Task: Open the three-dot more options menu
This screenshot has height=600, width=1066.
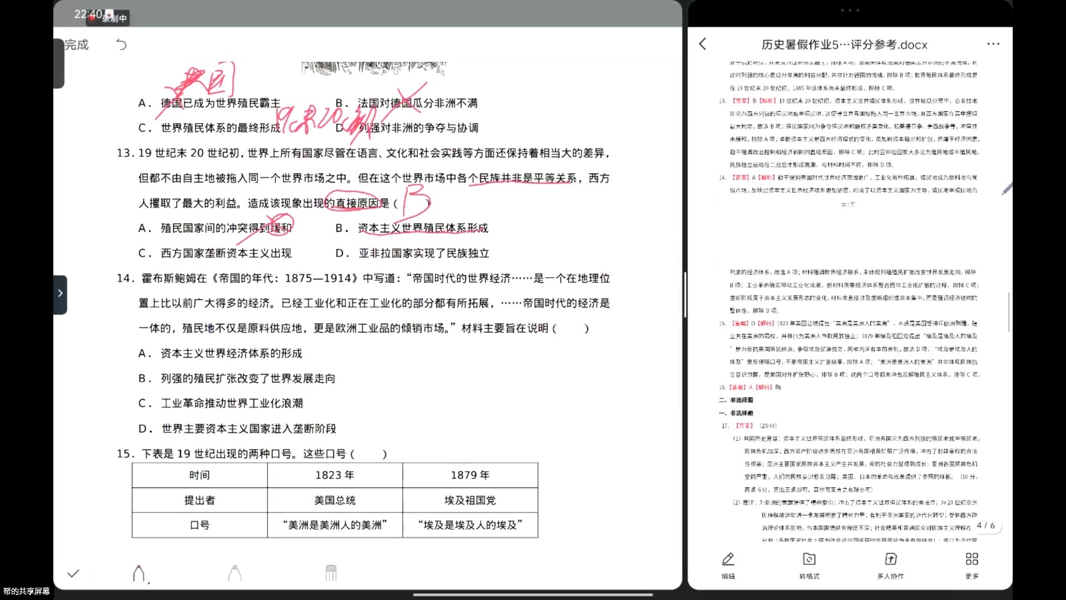Action: 993,44
